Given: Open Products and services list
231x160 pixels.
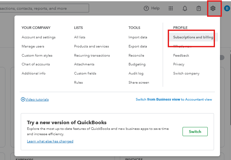Looking at the screenshot, I should (91, 46).
